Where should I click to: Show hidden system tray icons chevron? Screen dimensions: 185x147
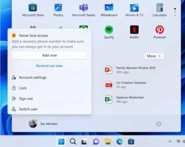tap(170, 141)
